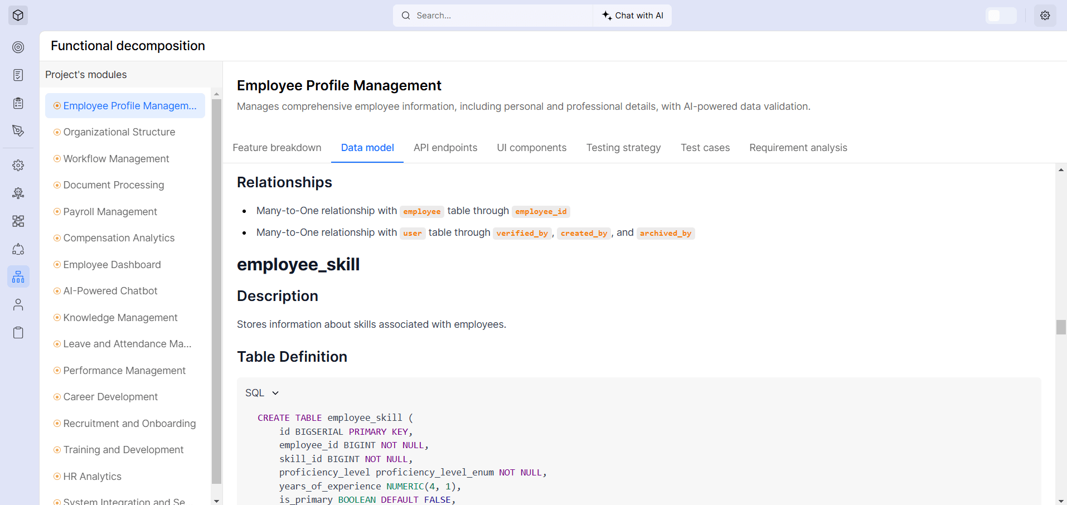
Task: Select Organizational Structure module
Action: (x=125, y=132)
